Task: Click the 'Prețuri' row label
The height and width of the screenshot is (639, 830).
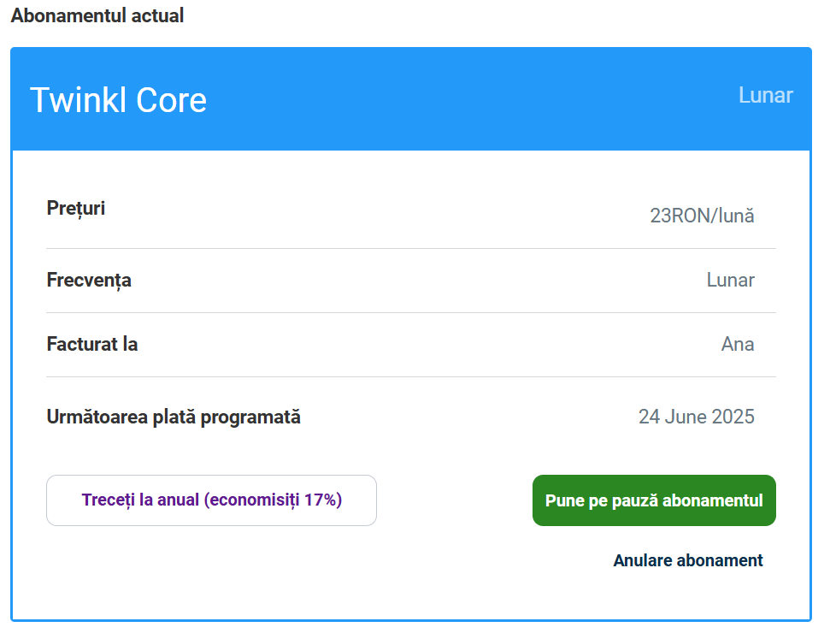Action: tap(76, 208)
